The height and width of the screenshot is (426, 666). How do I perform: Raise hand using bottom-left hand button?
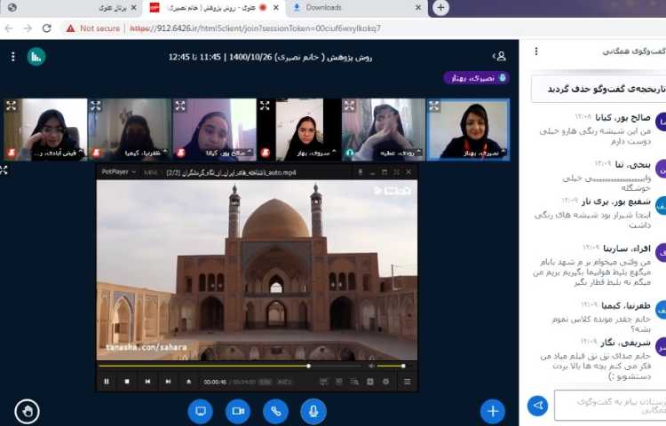click(x=28, y=411)
